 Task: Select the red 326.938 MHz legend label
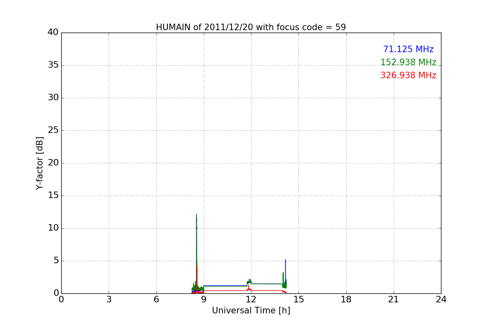click(x=408, y=75)
